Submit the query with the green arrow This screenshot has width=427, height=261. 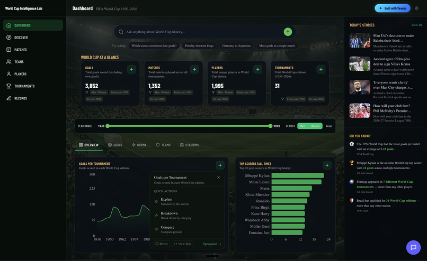coord(288,32)
